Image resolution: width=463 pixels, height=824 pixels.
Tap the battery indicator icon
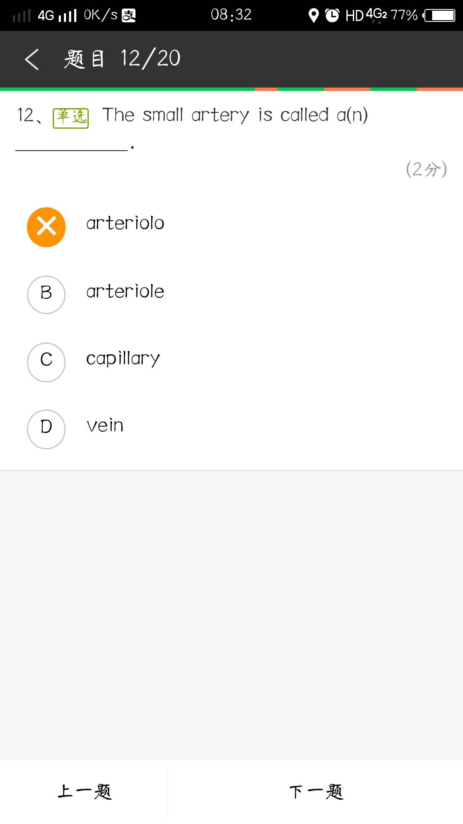tap(439, 16)
